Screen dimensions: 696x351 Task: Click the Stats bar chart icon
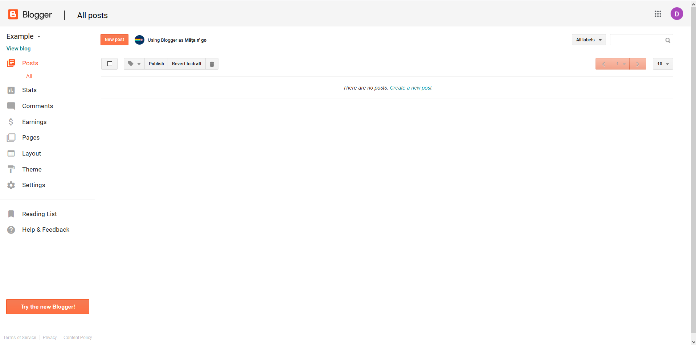[11, 90]
